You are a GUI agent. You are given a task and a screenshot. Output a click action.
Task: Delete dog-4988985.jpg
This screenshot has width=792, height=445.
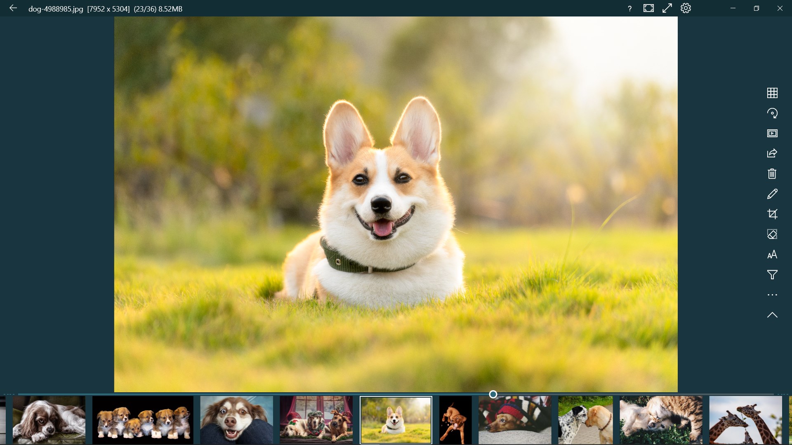(x=773, y=173)
